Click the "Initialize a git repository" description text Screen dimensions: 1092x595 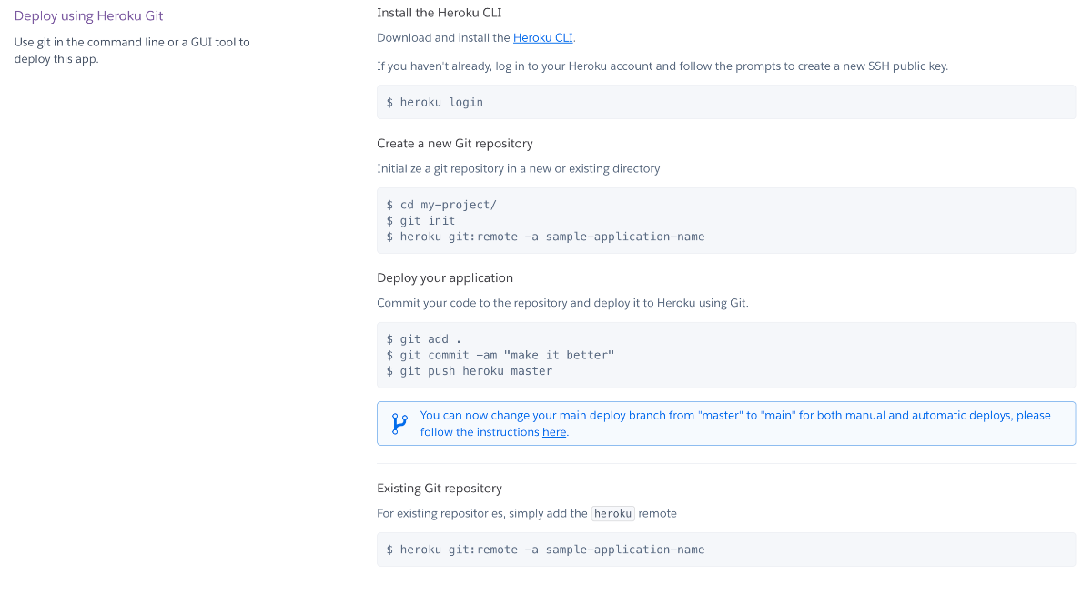pos(518,168)
